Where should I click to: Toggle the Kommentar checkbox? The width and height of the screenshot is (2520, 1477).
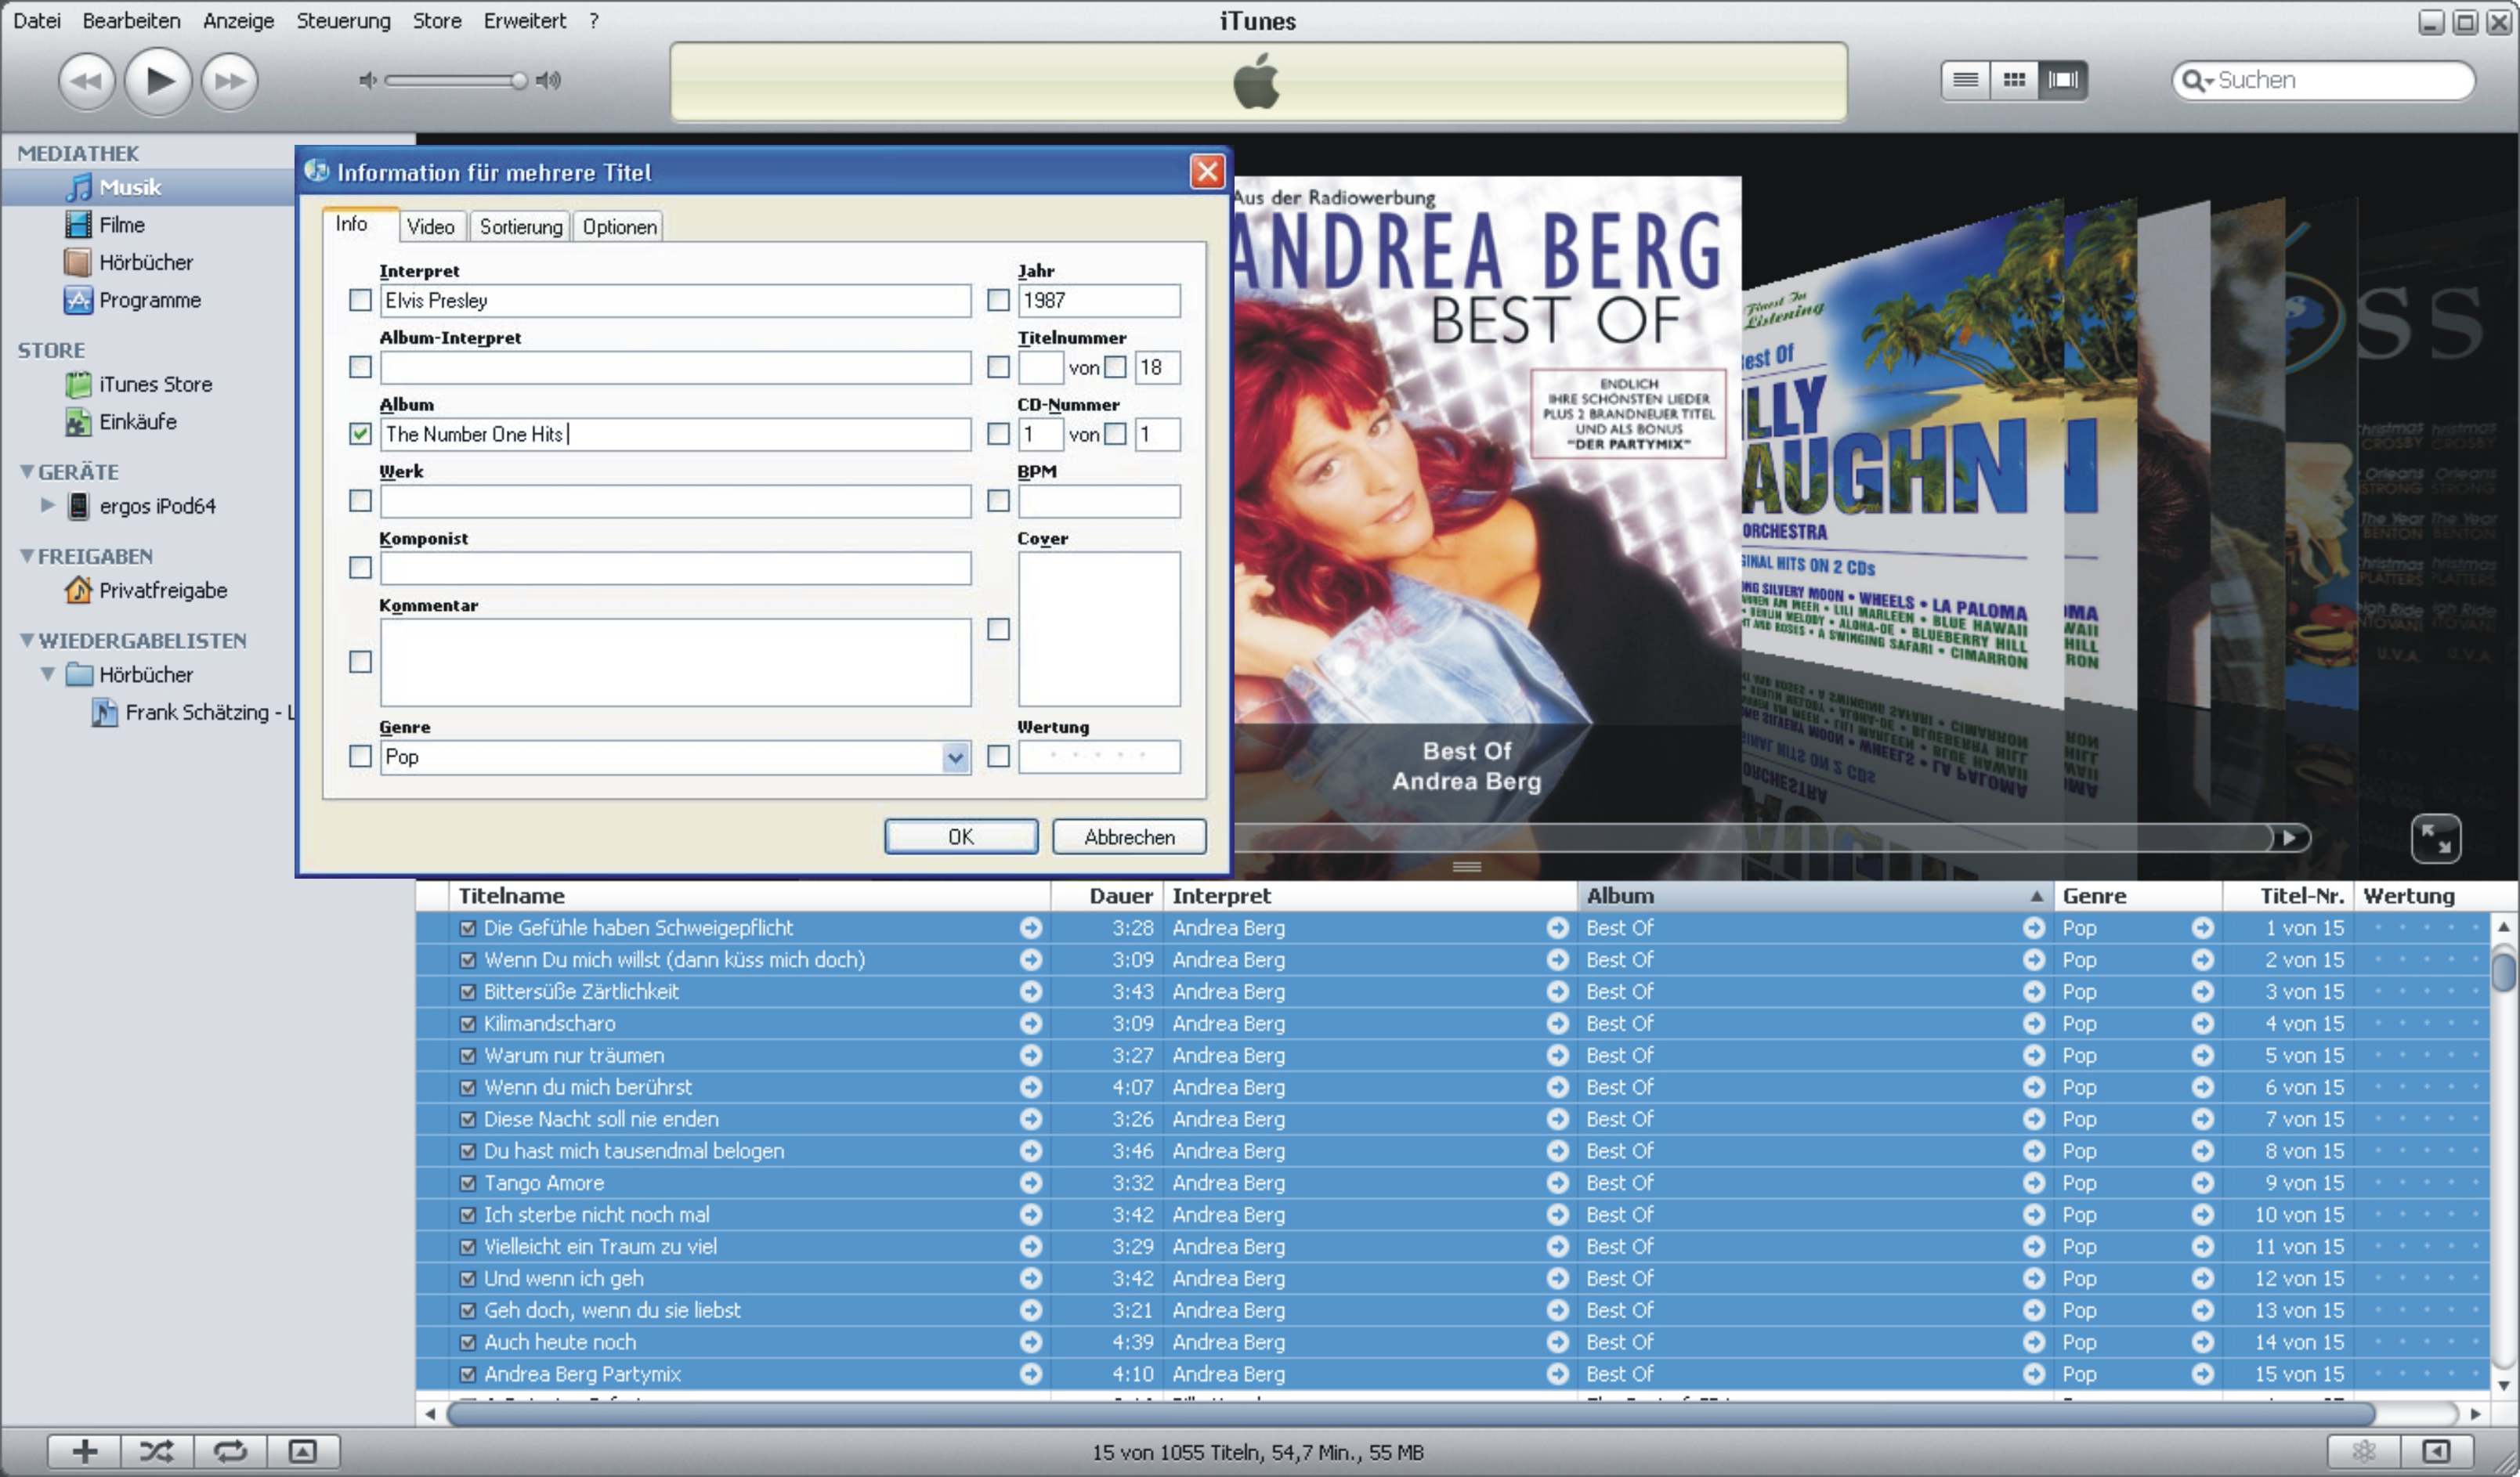360,662
